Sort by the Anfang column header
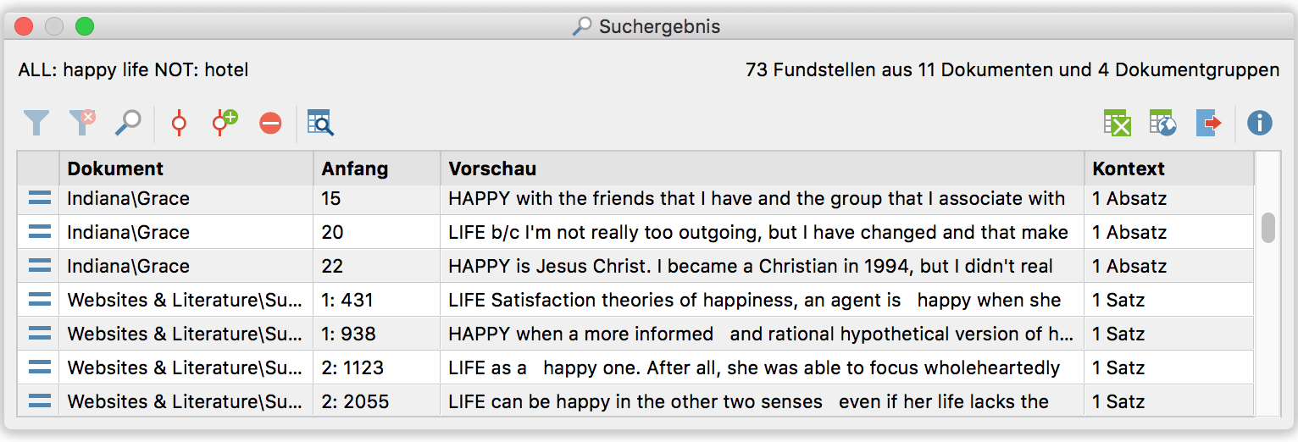Viewport: 1298px width, 442px height. tap(377, 169)
